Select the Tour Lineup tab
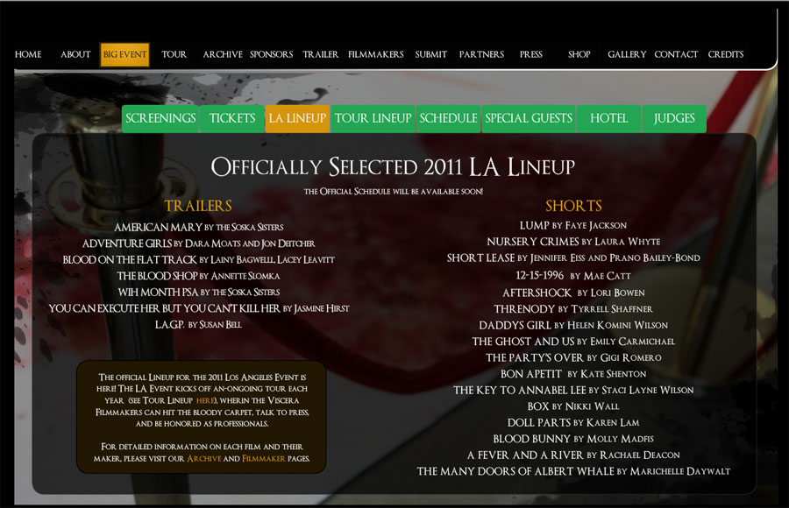The image size is (789, 508). point(373,119)
